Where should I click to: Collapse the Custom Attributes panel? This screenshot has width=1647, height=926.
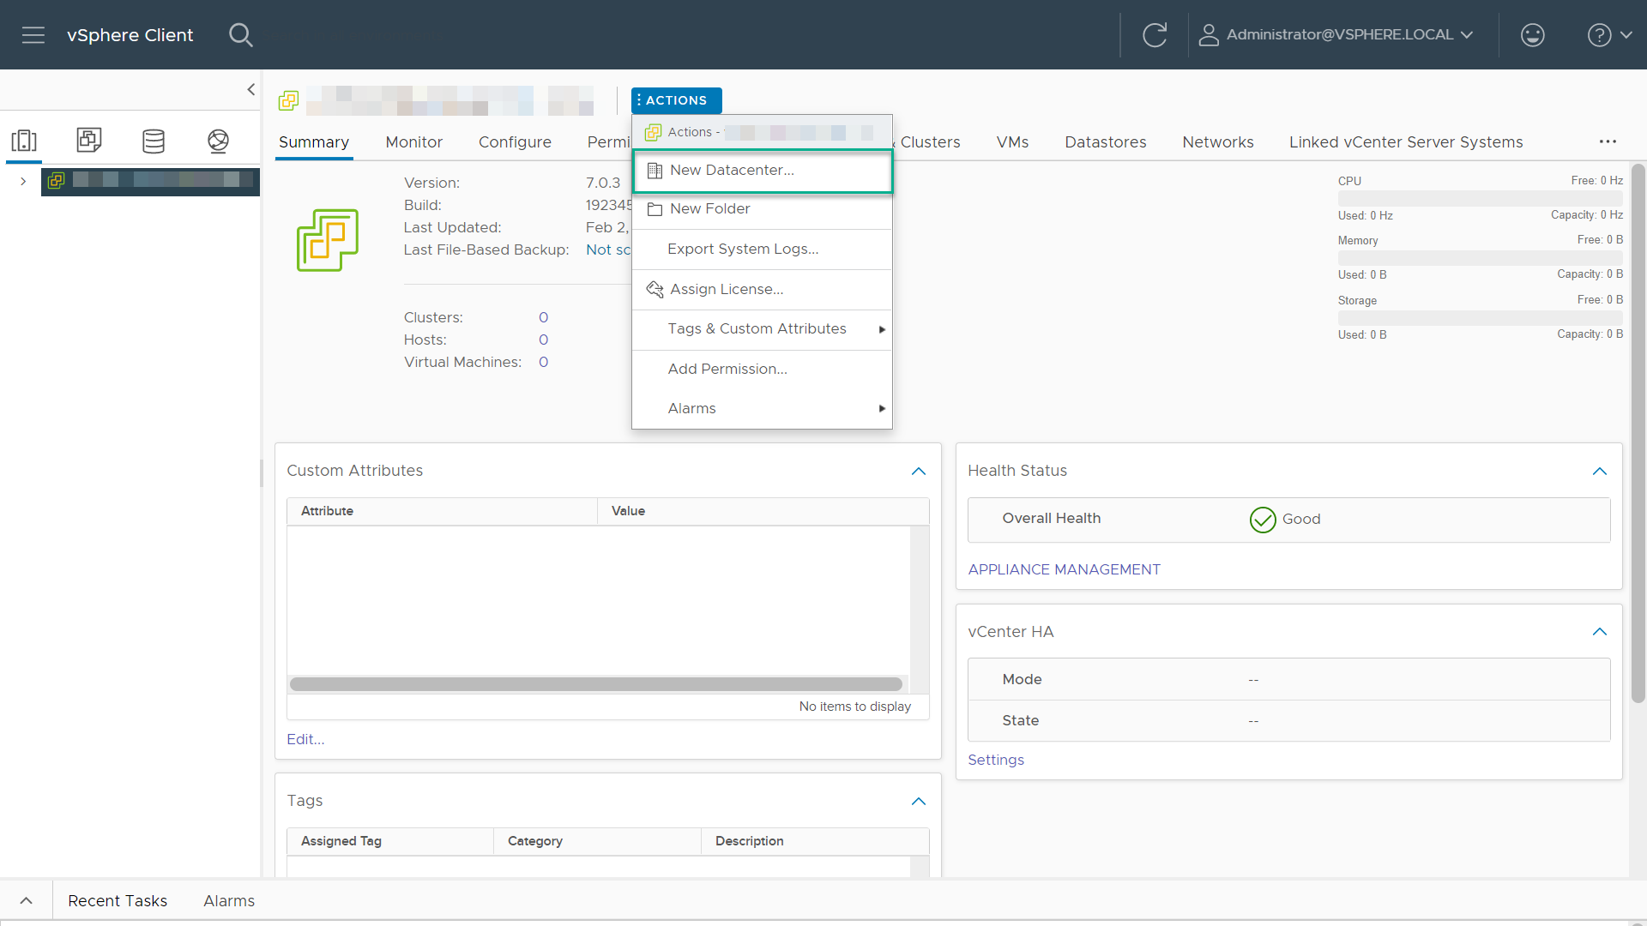point(919,472)
